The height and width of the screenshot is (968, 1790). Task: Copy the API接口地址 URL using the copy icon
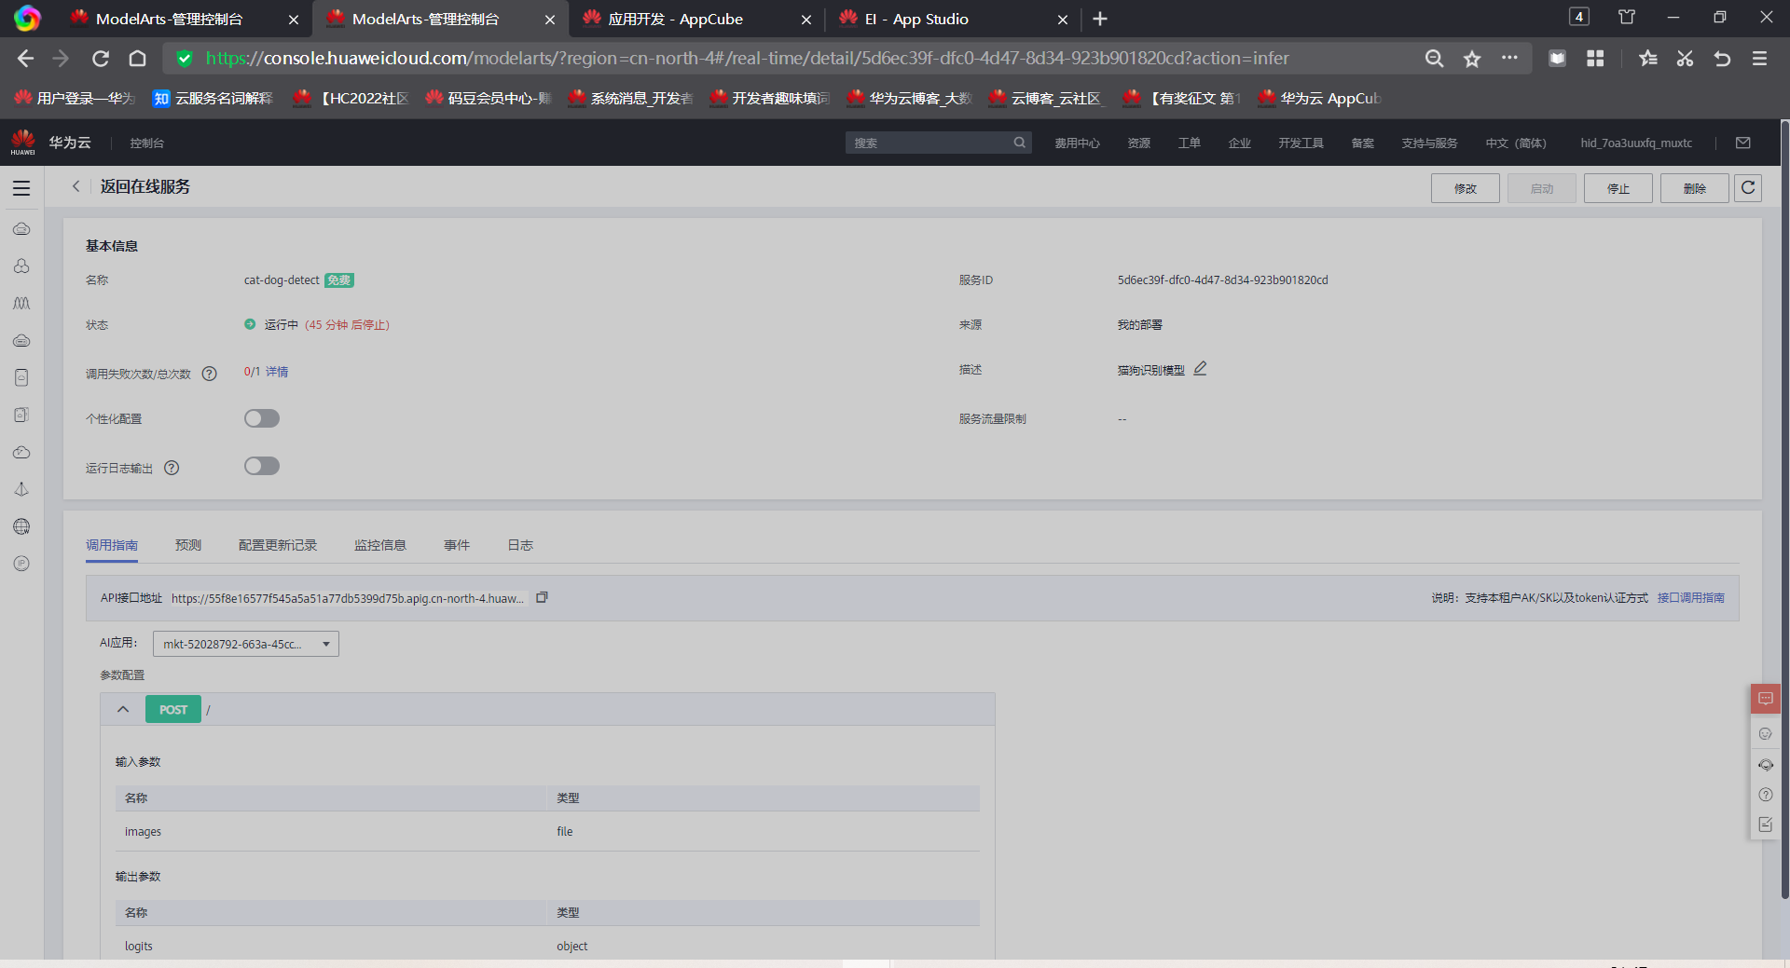pos(542,597)
